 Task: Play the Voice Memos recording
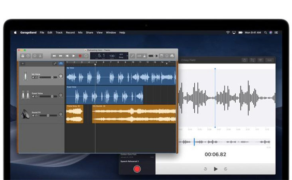click(216, 169)
